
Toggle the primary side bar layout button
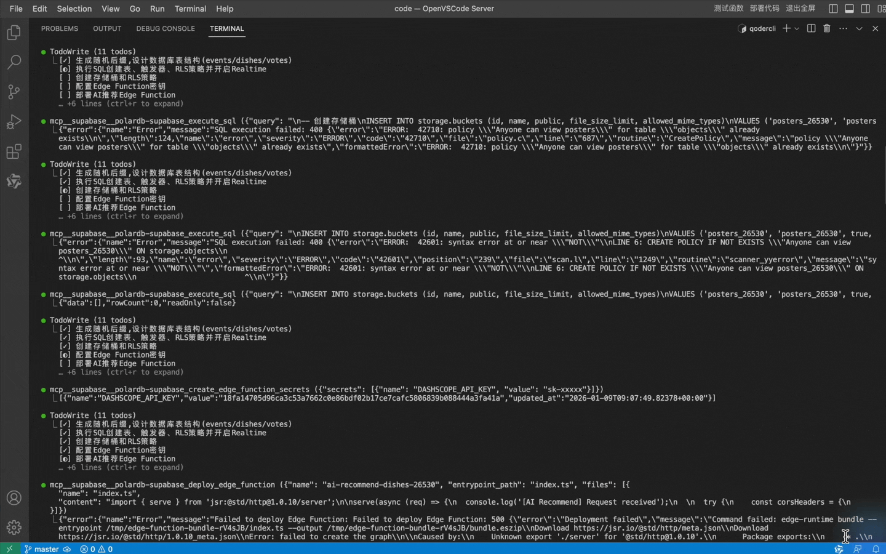(833, 9)
